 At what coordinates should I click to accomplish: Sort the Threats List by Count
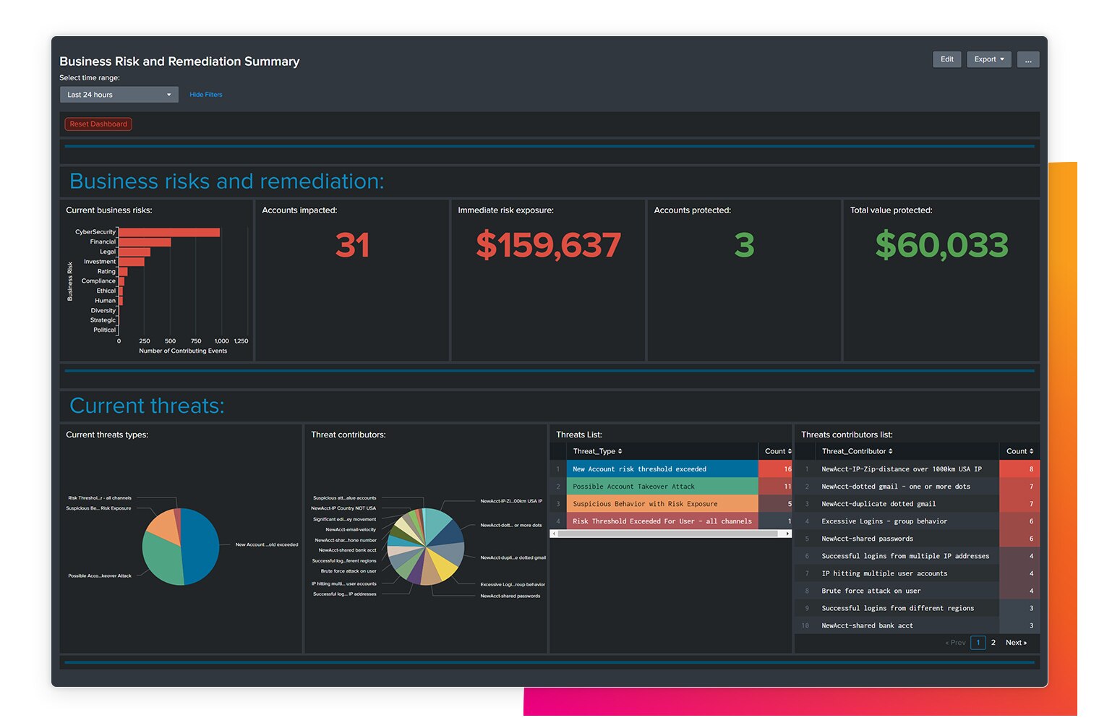point(777,450)
